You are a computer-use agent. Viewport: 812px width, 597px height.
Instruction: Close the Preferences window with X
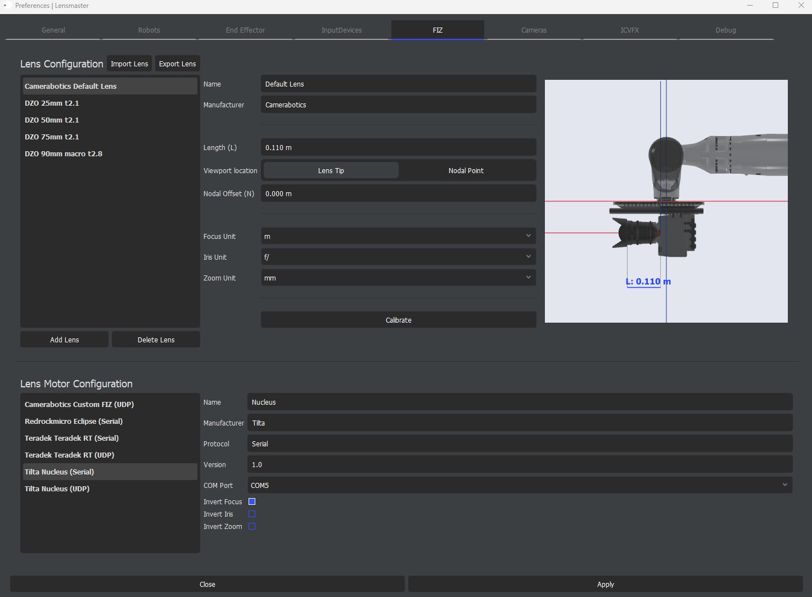[801, 6]
